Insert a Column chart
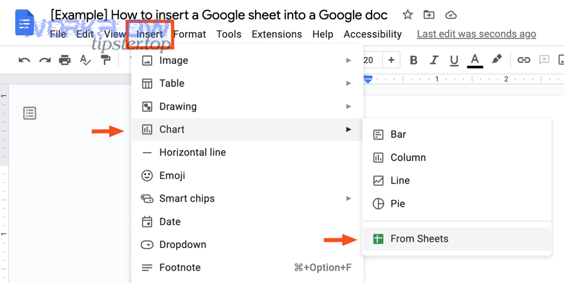This screenshot has width=564, height=283. click(457, 158)
